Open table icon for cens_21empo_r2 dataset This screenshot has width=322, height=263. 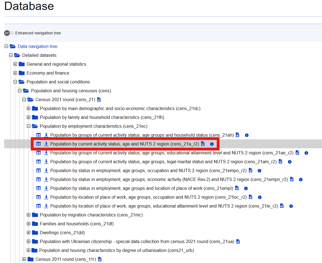click(39, 171)
